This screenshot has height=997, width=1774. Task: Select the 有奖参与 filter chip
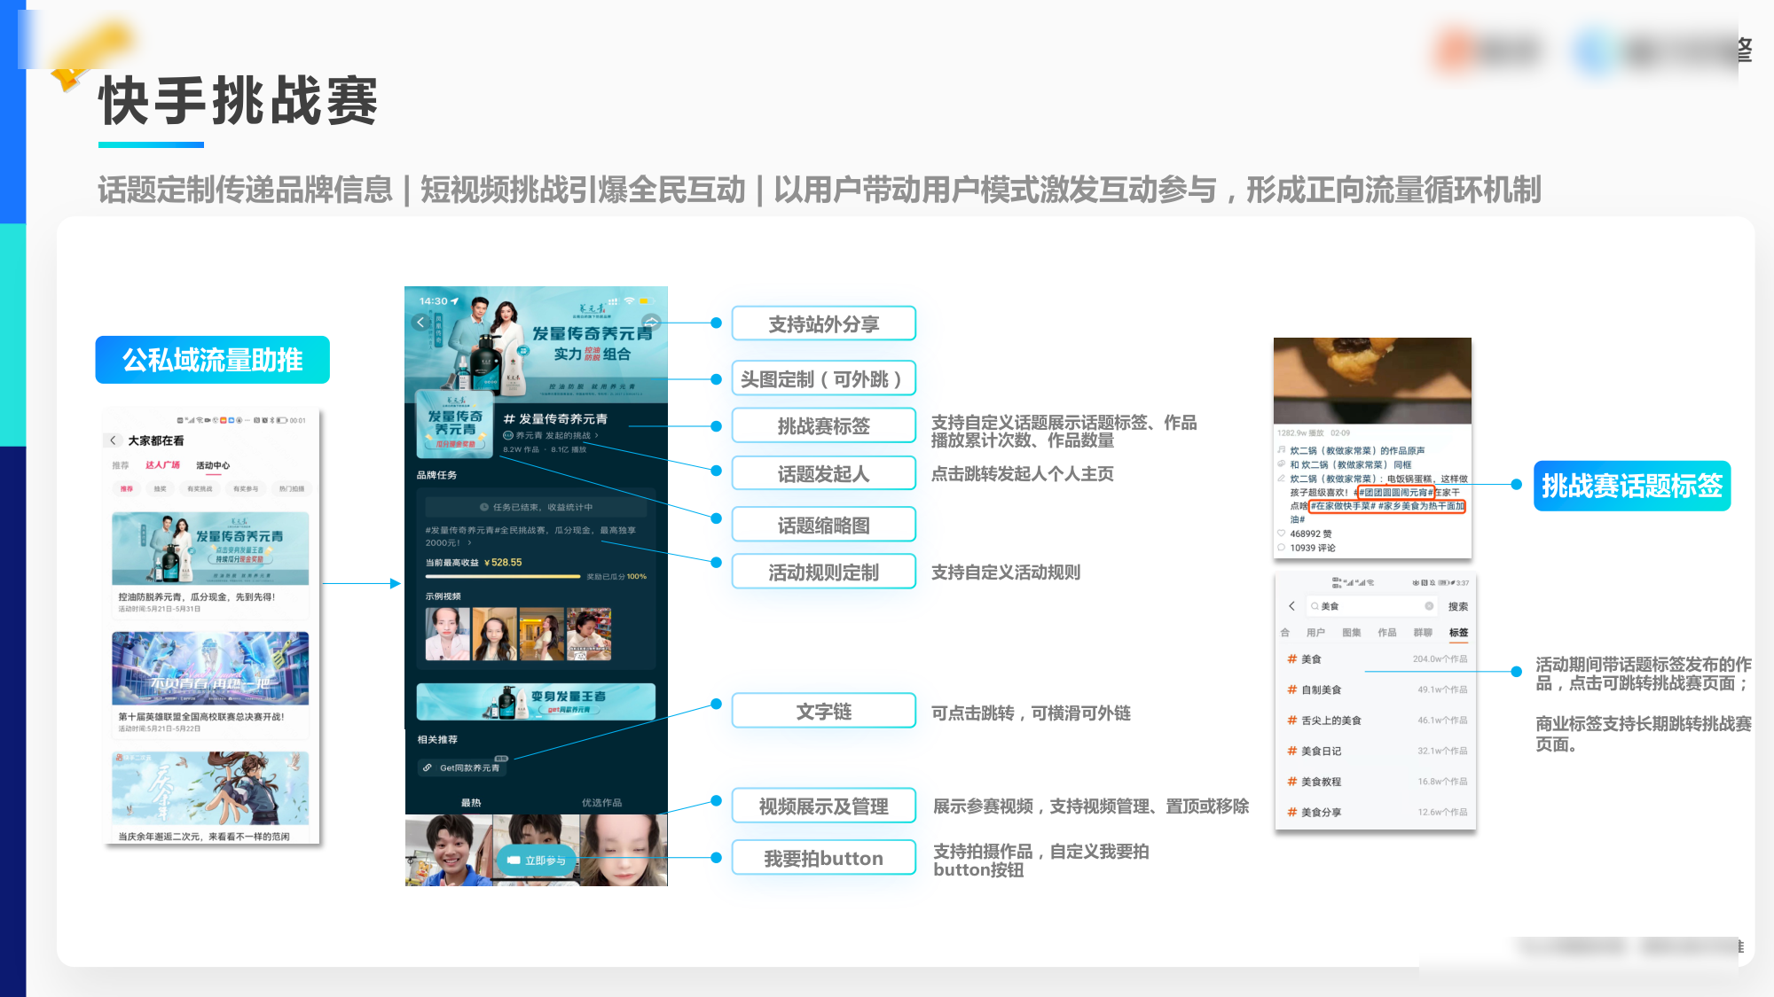pyautogui.click(x=246, y=489)
